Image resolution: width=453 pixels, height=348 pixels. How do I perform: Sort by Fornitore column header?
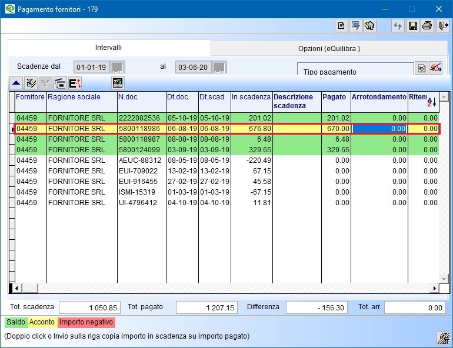(x=31, y=102)
